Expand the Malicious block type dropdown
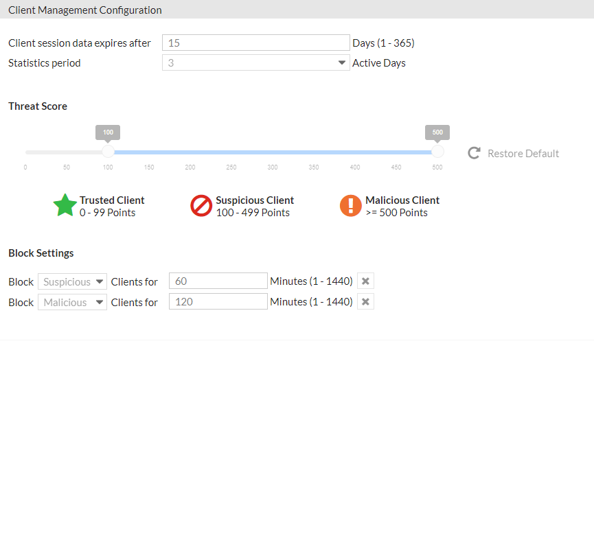Screen dimensions: 594x558 click(72, 302)
